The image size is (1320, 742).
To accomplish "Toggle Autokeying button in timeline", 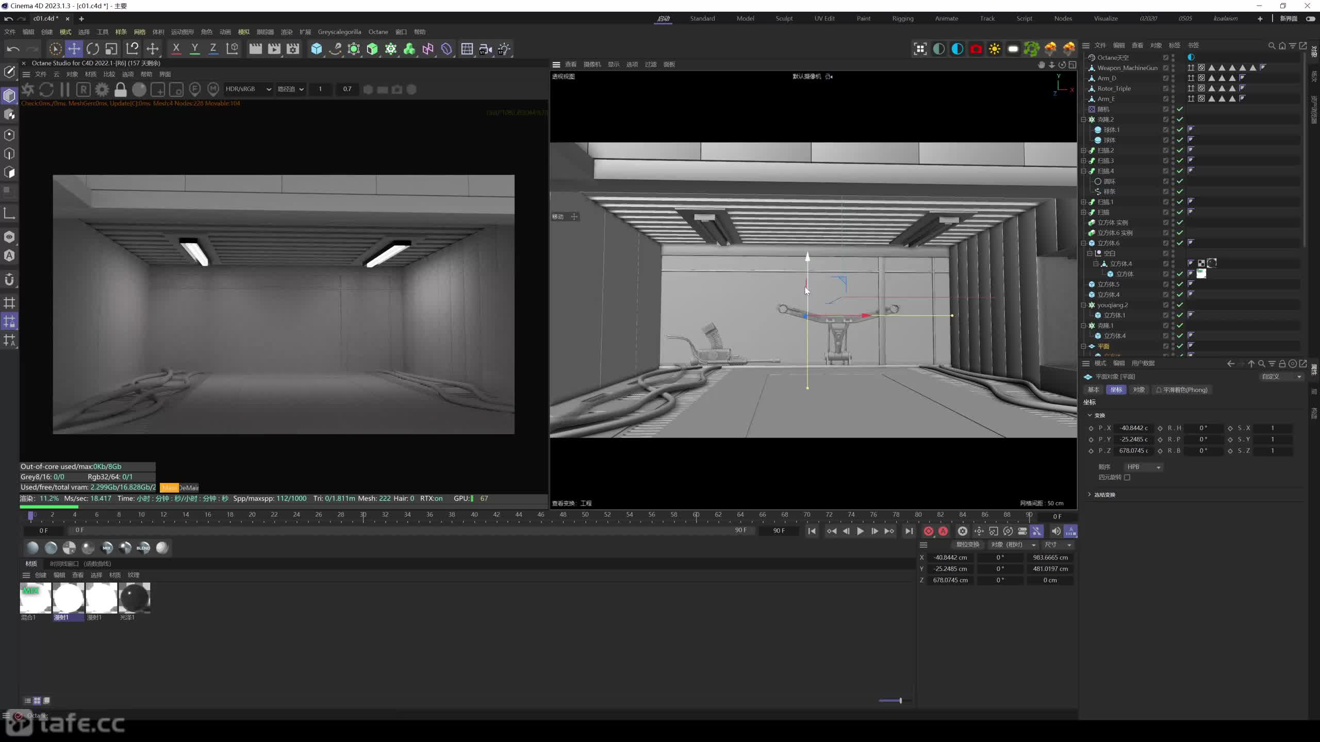I will 943,531.
